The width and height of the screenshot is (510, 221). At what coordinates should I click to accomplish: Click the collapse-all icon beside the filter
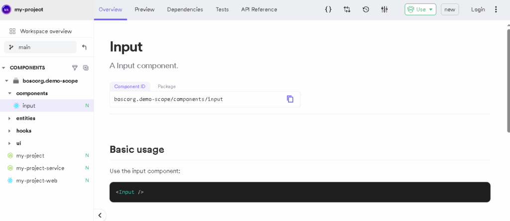(86, 68)
